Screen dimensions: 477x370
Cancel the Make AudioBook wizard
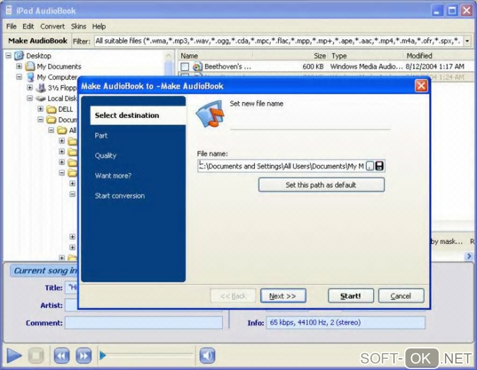point(401,296)
